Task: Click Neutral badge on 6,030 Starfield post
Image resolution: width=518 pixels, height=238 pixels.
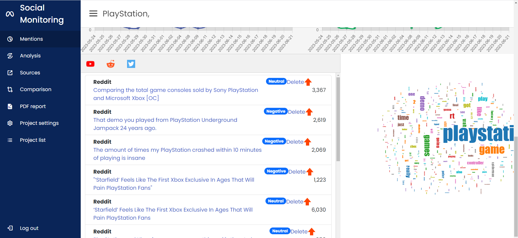Action: (x=276, y=201)
